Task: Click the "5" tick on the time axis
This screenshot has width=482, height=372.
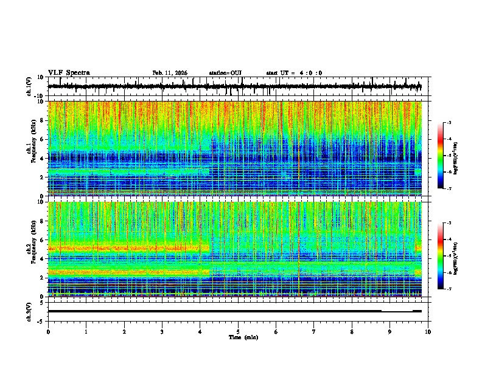Action: (238, 332)
